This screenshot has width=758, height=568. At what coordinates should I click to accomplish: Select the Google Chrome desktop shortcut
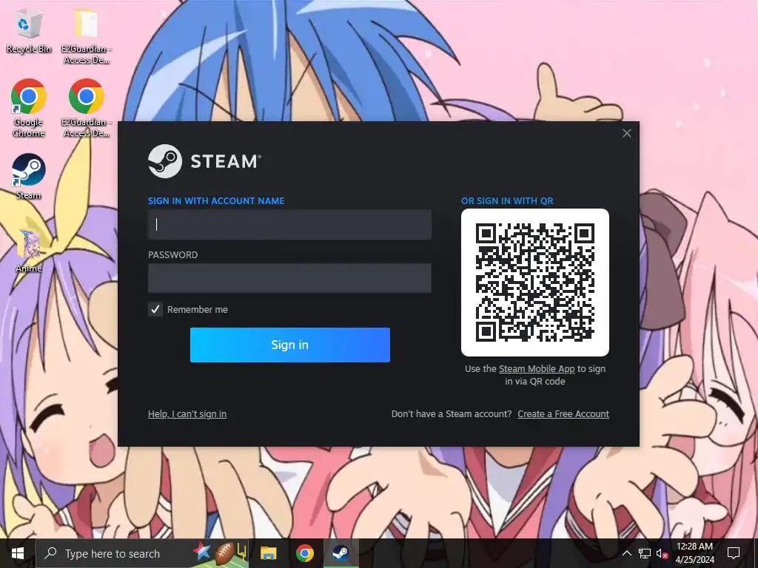[x=29, y=108]
